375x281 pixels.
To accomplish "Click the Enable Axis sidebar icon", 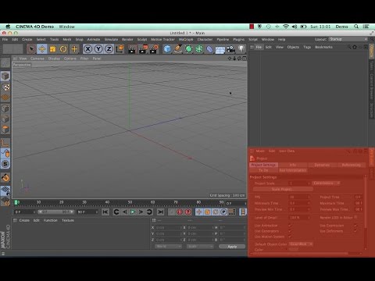I will click(5, 143).
